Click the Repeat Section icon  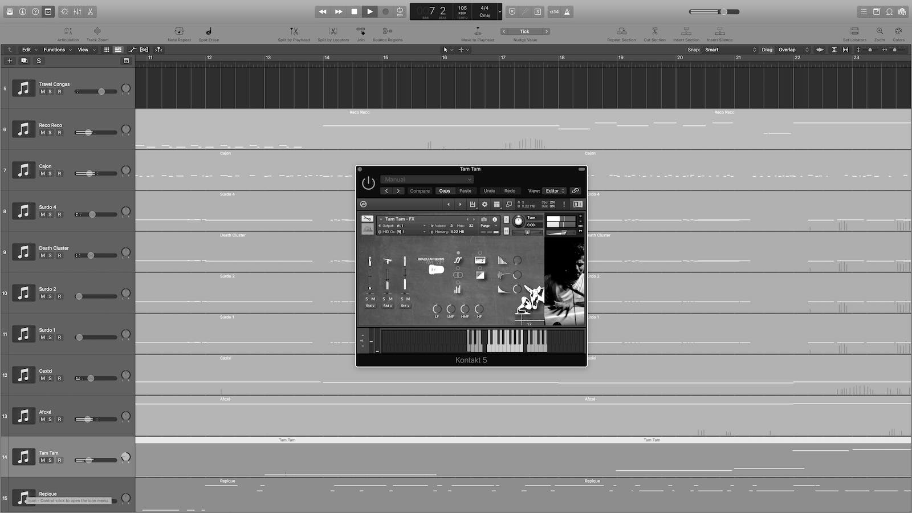click(x=621, y=31)
